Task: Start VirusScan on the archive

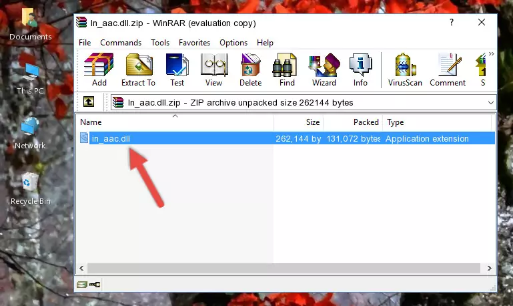Action: click(405, 69)
